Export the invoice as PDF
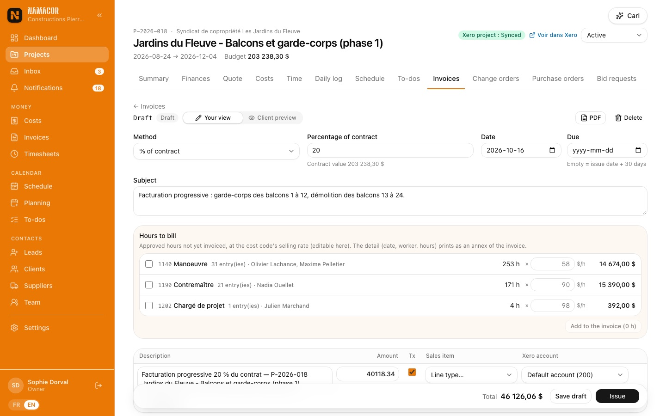The image size is (666, 416). click(591, 118)
